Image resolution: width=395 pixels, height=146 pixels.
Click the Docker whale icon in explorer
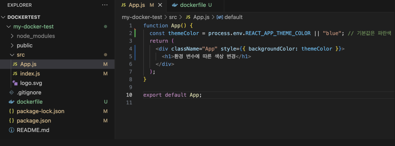pos(12,102)
